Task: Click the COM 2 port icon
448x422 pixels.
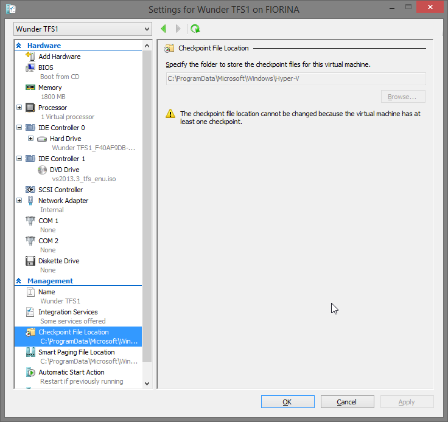Action: (30, 241)
